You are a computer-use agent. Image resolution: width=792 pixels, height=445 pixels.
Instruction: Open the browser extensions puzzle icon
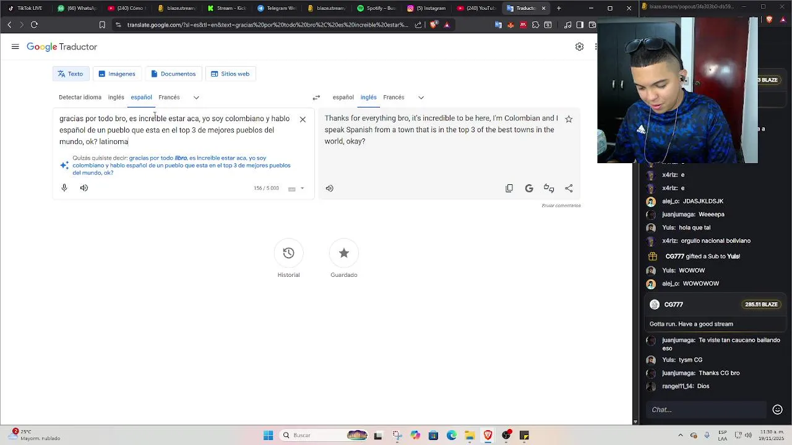click(535, 25)
